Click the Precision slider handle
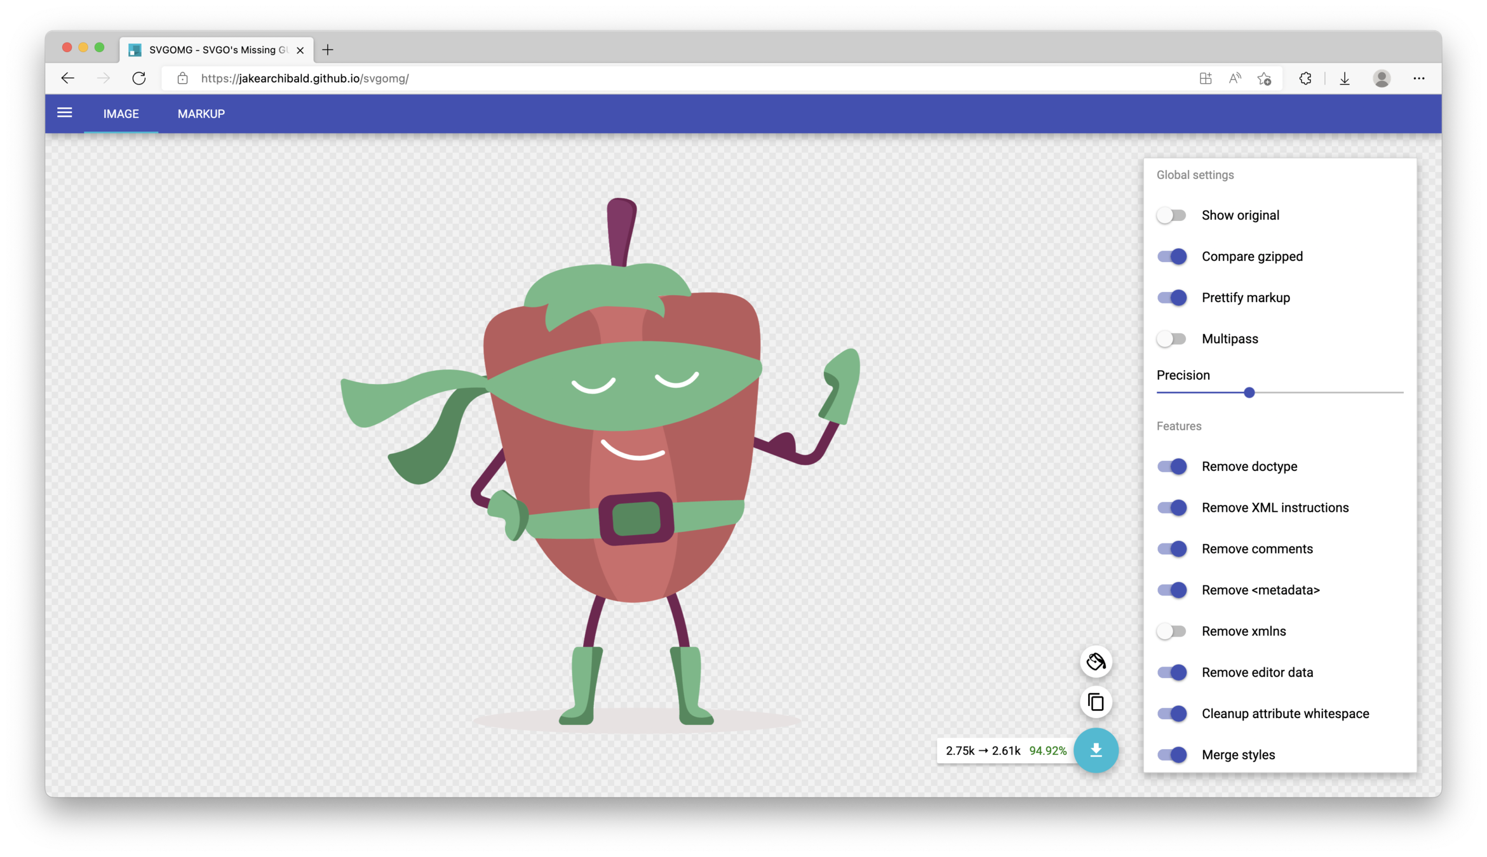 (1249, 393)
